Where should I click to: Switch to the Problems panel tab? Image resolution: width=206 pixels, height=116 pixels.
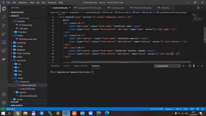click(x=55, y=66)
